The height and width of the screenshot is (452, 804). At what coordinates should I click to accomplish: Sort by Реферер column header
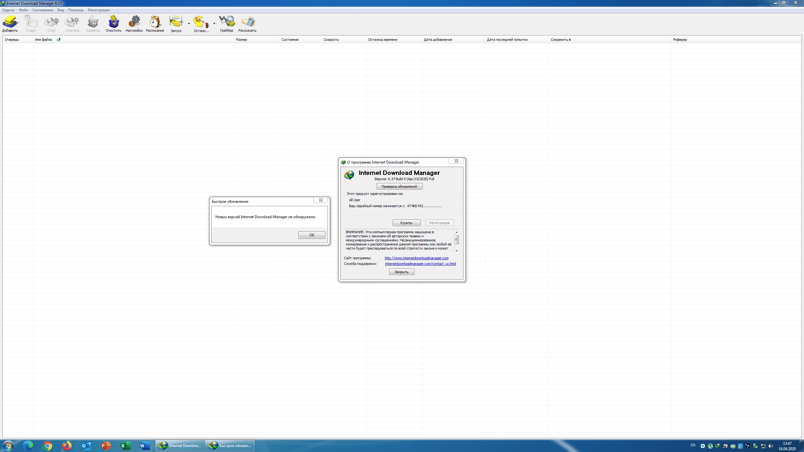pyautogui.click(x=736, y=40)
